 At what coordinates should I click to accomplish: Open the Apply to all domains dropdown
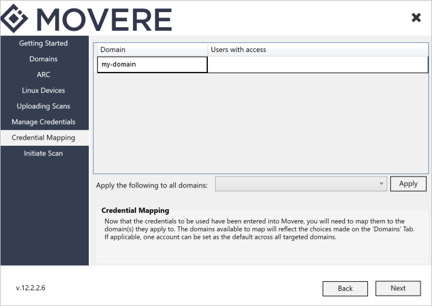[x=301, y=184]
